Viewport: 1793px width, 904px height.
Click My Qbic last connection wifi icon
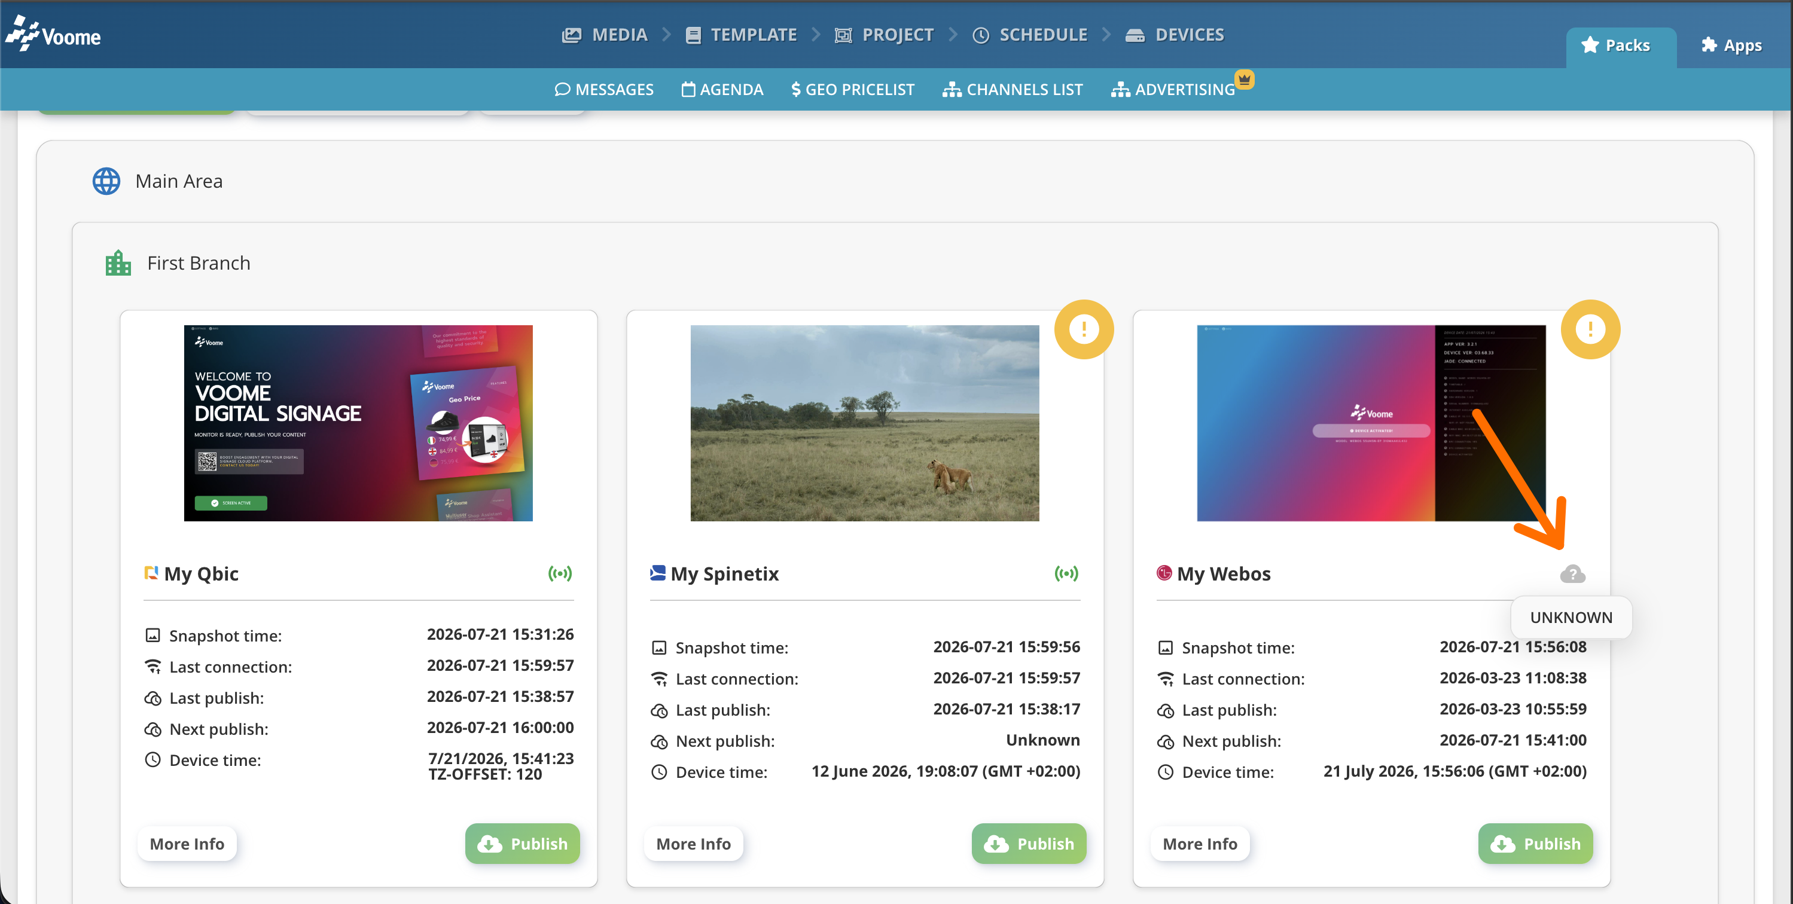(x=153, y=667)
